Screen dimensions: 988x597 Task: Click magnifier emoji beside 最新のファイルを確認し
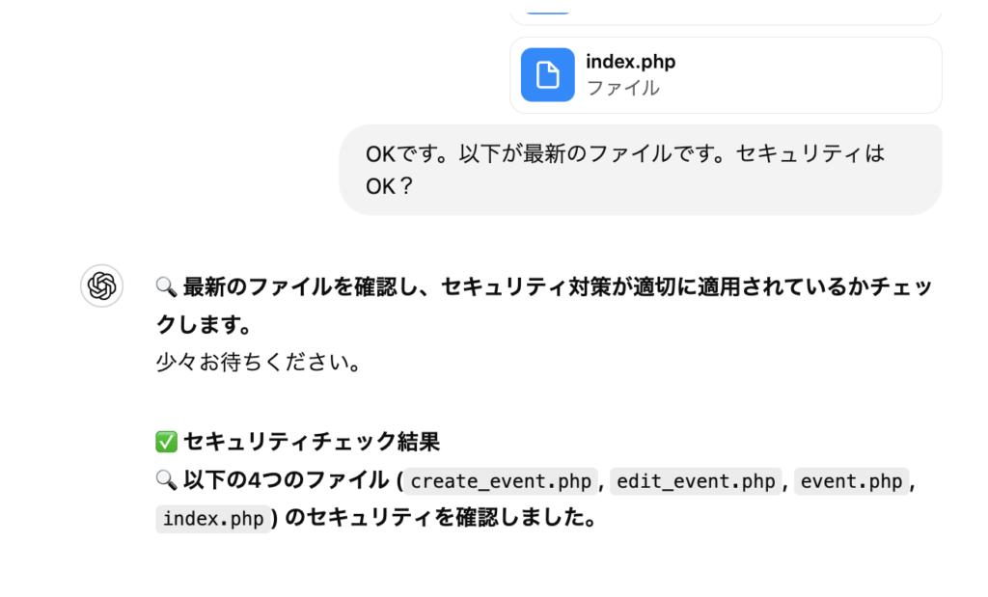(x=166, y=286)
